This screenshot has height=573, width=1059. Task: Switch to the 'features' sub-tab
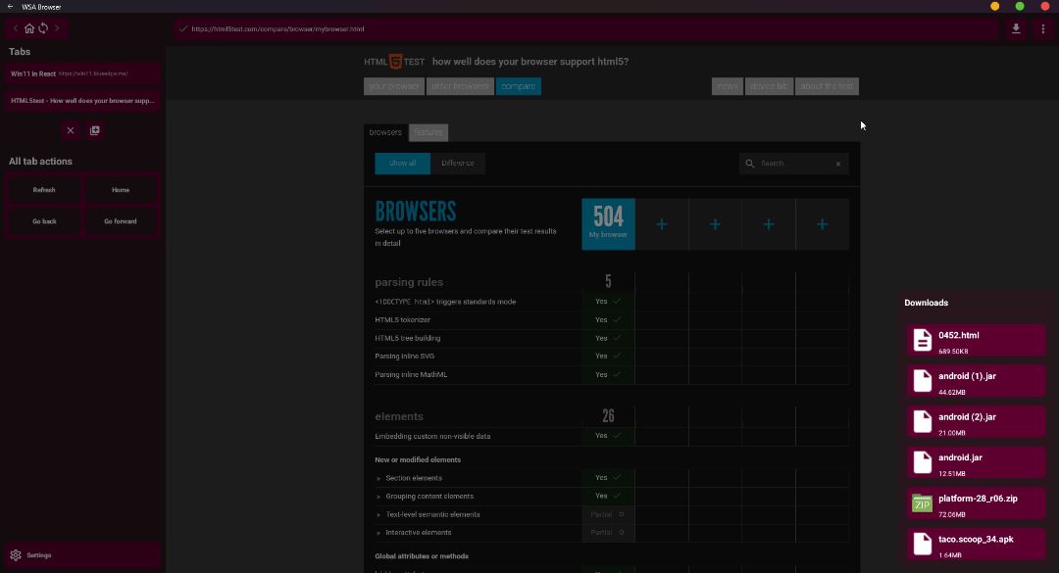429,132
